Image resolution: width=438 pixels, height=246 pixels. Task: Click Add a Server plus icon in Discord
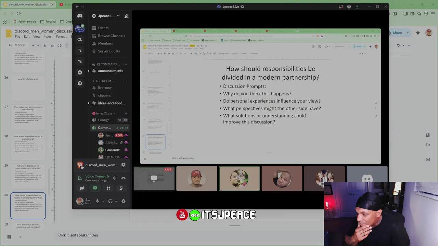coord(80,72)
